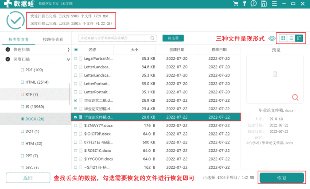Viewport: 310px width, 189px height.
Task: Toggle the select-all checkbox in header
Action: point(76,50)
